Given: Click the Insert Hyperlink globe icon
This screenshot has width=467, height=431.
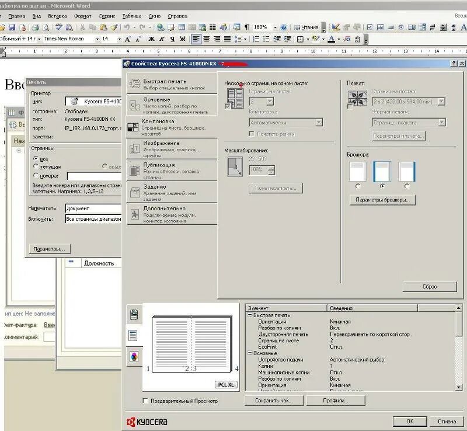Looking at the screenshot, I should tap(161, 27).
